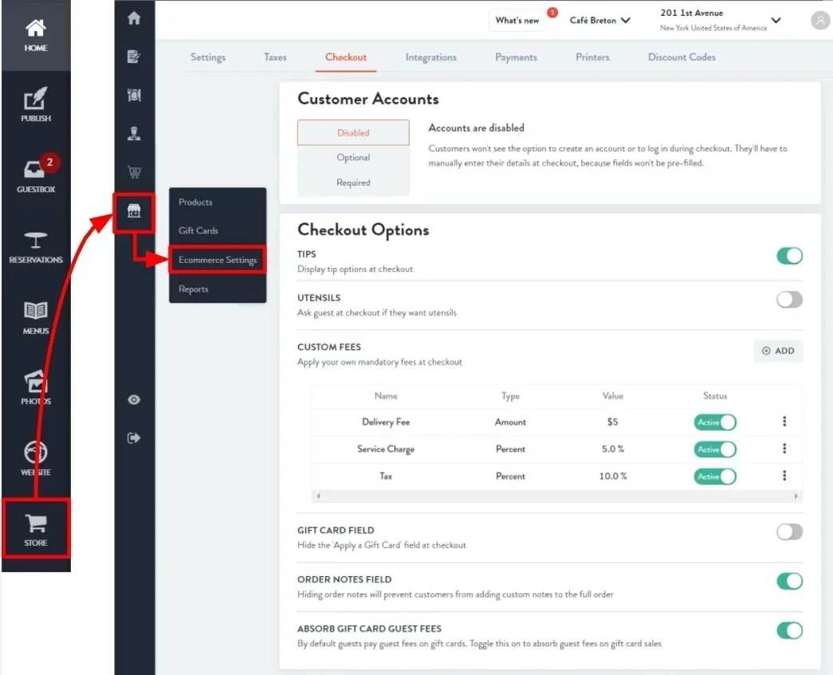Toggle Absorb Gift Card Guest Fees
833x675 pixels.
point(789,630)
